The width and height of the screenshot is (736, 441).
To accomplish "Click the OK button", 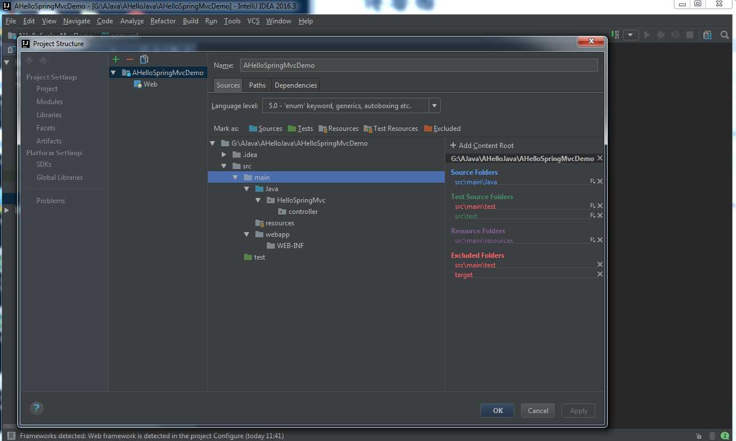I will (497, 410).
